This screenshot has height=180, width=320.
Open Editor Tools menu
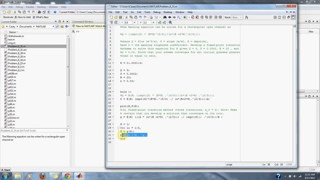147,12
